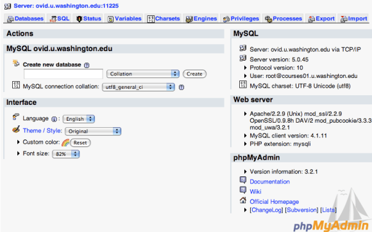372x232 pixels.
Task: Open the Official Homepage link
Action: click(275, 202)
